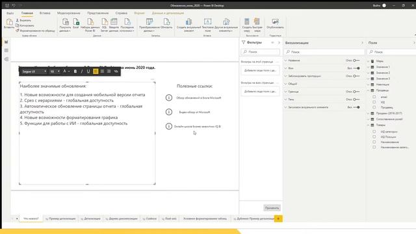Check the Продавец field checkbox
The height and width of the screenshot is (234, 416).
coord(374,107)
